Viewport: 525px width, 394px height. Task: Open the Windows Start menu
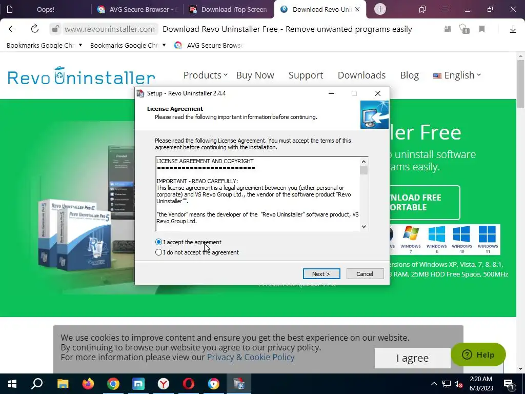click(x=12, y=384)
